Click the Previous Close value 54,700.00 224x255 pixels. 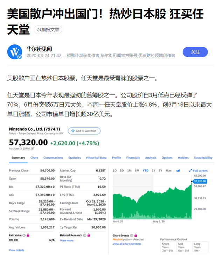pyautogui.click(x=47, y=170)
